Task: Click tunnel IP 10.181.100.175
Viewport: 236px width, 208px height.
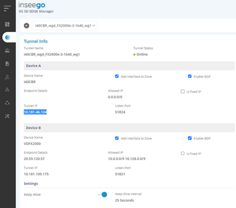Action: tap(36, 174)
